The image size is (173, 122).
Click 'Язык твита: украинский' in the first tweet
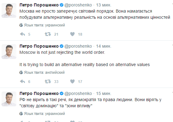coord(45,25)
